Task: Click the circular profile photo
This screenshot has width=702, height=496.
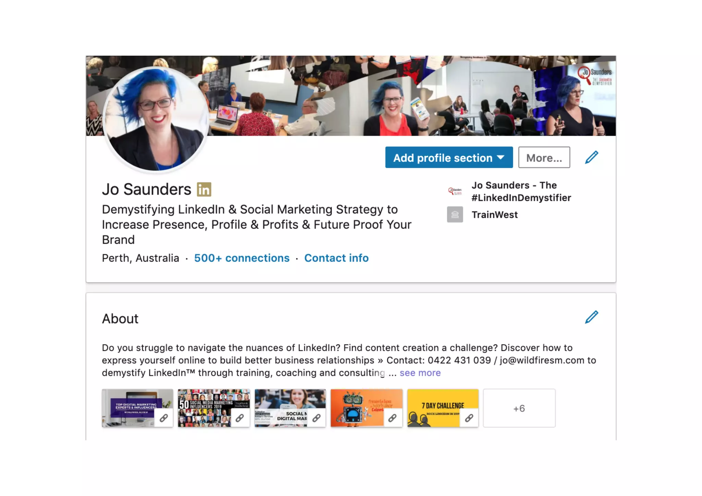Action: coord(156,119)
